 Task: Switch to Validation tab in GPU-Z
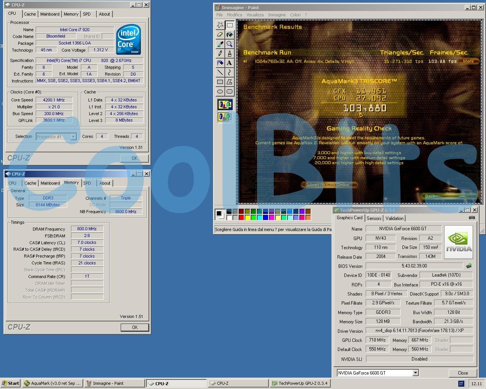pos(394,218)
